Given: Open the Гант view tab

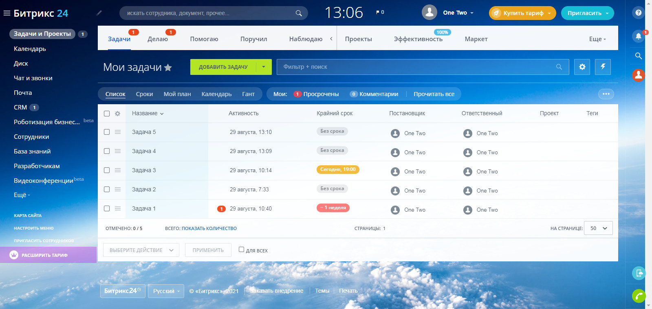Looking at the screenshot, I should [x=248, y=94].
